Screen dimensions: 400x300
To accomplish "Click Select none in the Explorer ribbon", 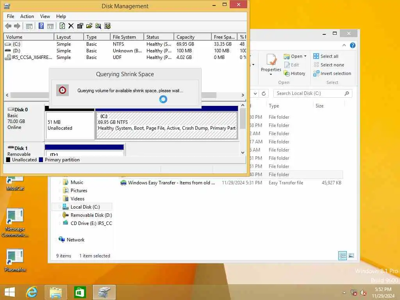I will pos(329,65).
